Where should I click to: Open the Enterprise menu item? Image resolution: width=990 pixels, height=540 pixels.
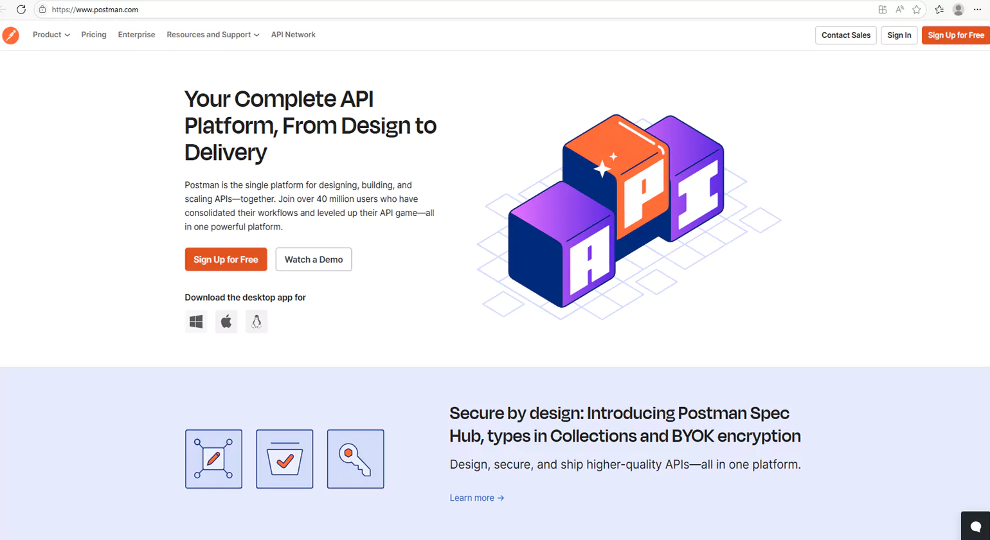136,35
